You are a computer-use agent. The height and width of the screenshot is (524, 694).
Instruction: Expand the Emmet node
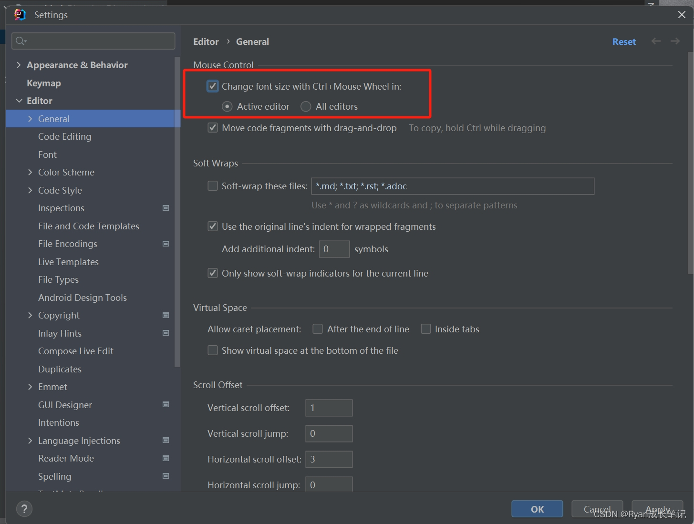click(30, 387)
